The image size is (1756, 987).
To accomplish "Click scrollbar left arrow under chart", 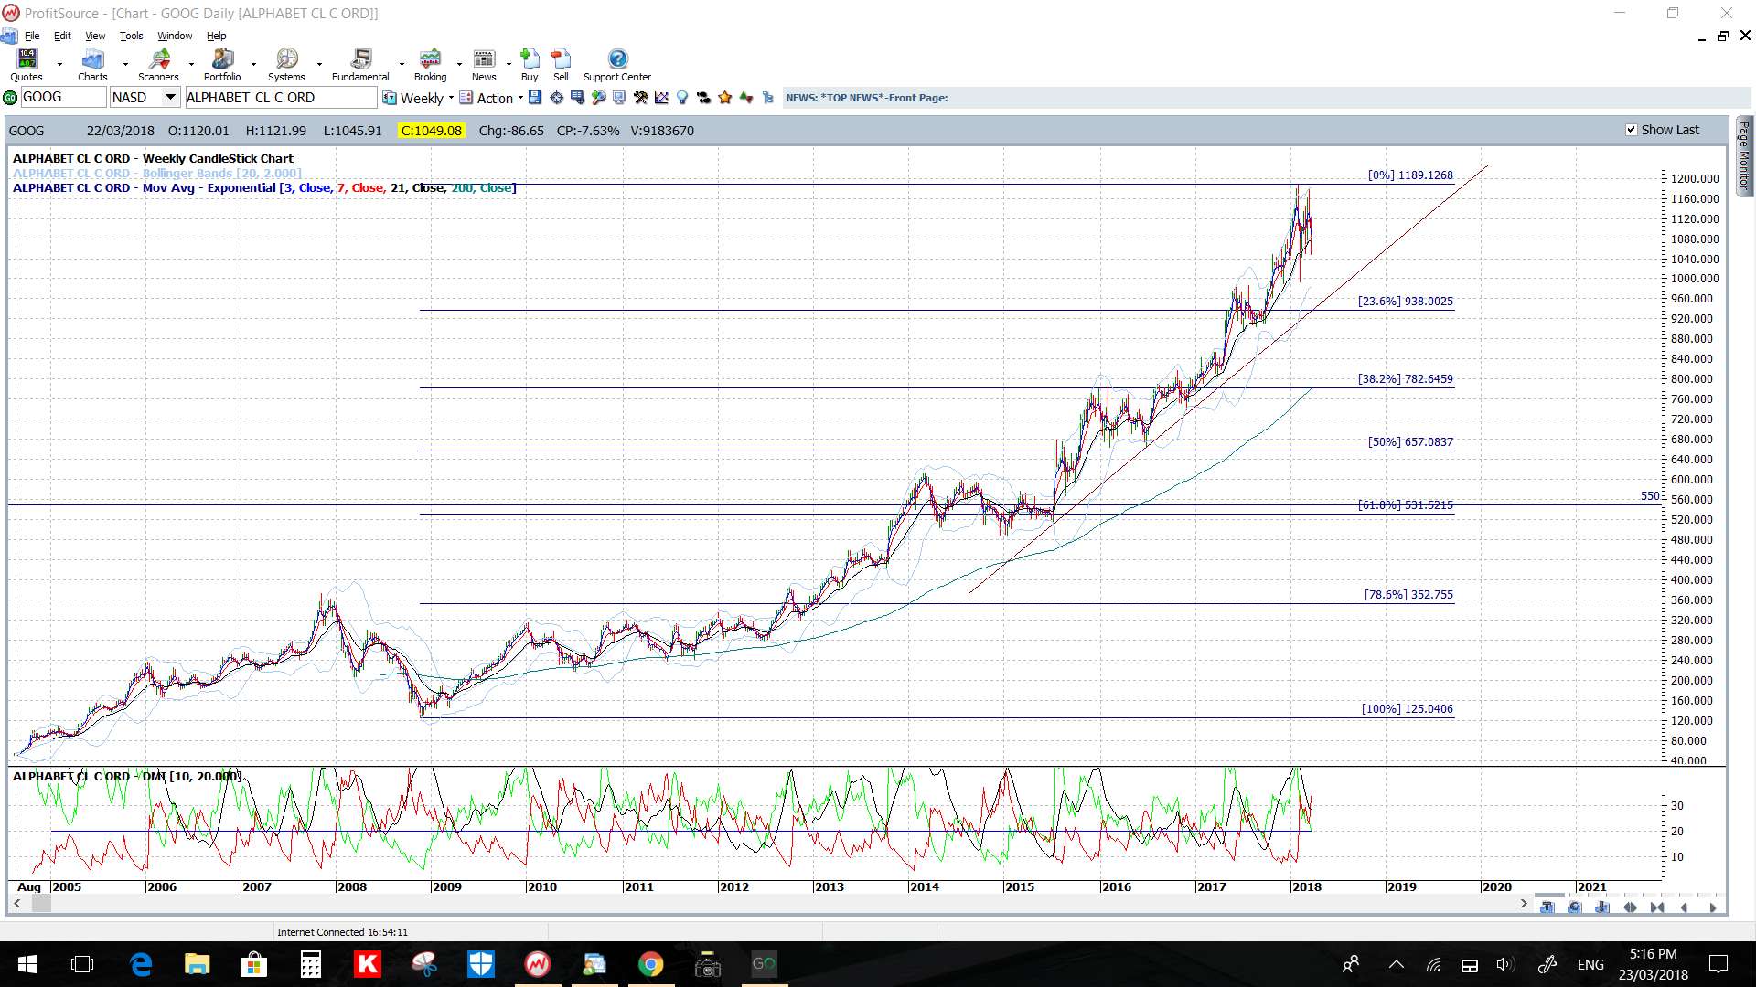I will [17, 903].
